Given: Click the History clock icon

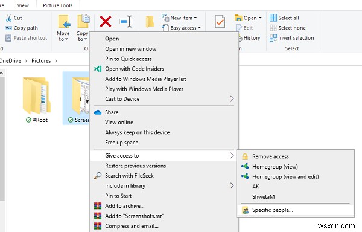Looking at the screenshot, I should pyautogui.click(x=240, y=38).
